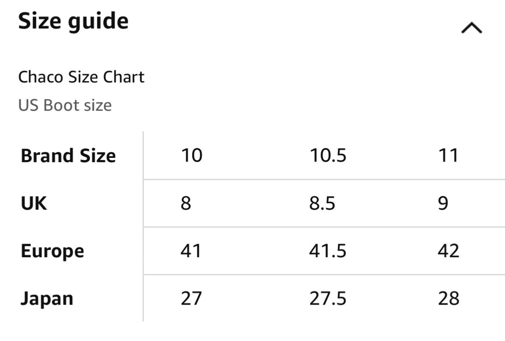Click Japan size 28 cell
This screenshot has width=505, height=341.
coord(448,298)
